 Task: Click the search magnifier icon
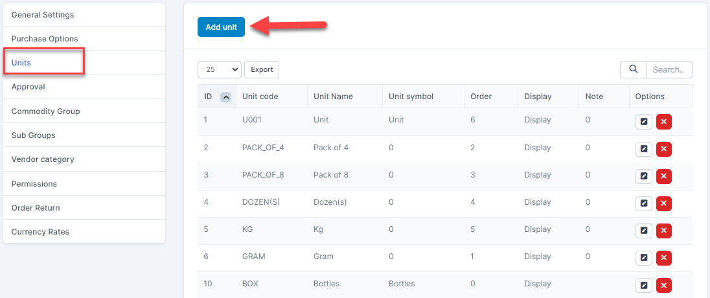click(633, 70)
